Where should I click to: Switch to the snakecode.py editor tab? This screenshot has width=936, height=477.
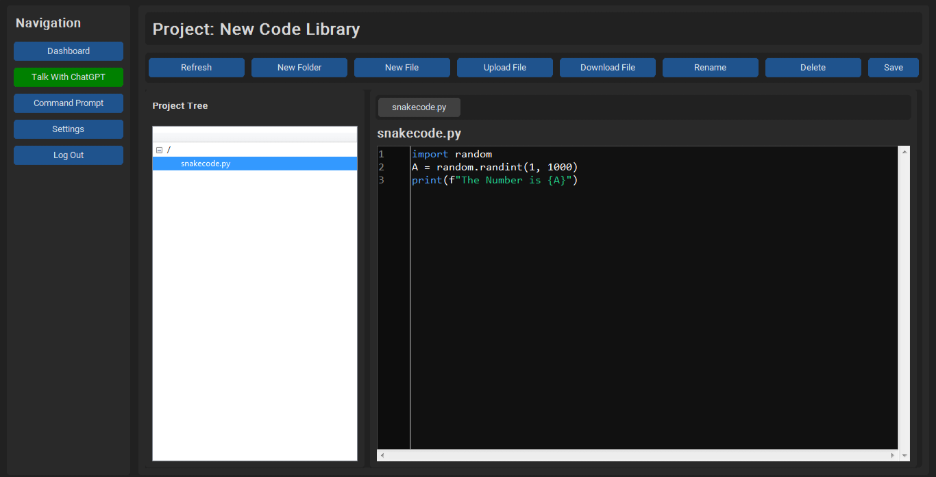point(419,107)
